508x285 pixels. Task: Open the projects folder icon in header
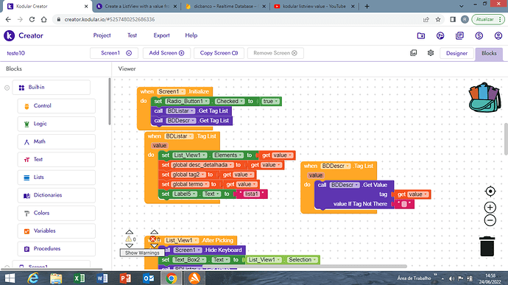click(421, 35)
